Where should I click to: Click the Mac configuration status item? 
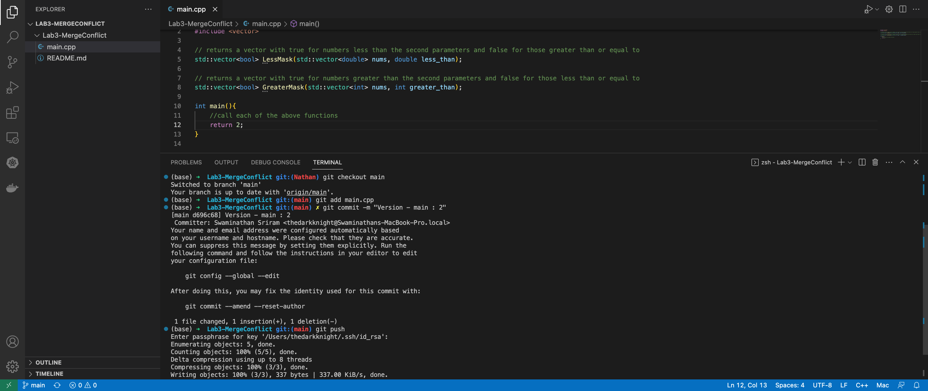(x=882, y=385)
